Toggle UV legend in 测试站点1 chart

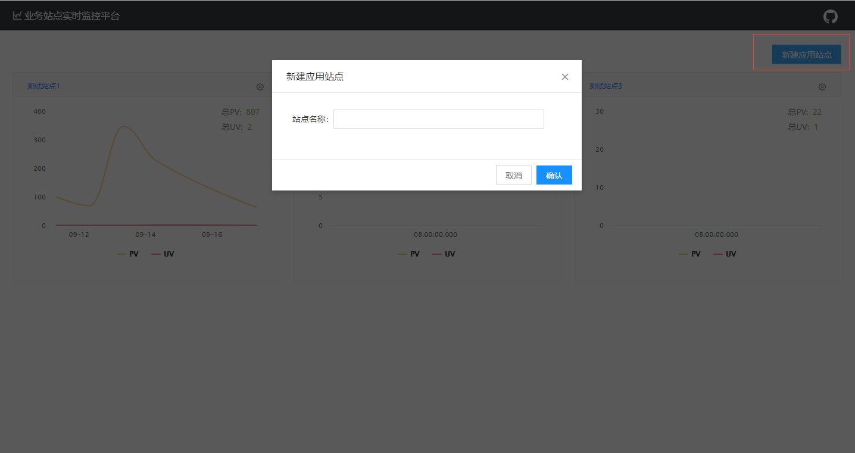tap(163, 254)
